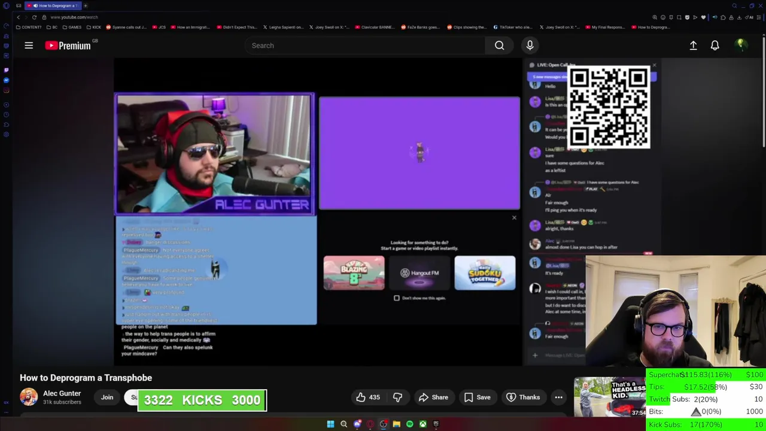This screenshot has width=766, height=431.
Task: Open the 'That's a Headless Kid' video thumbnail
Action: (610, 397)
